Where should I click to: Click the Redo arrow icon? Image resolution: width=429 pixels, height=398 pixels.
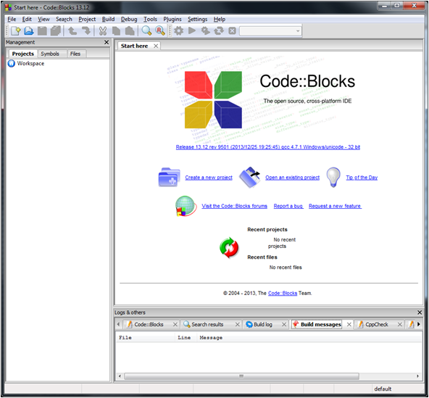[x=86, y=30]
